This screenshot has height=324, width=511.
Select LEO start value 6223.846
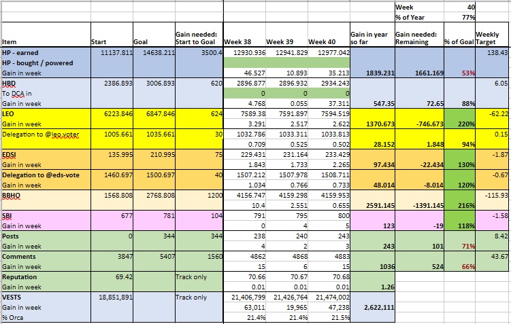click(x=112, y=115)
